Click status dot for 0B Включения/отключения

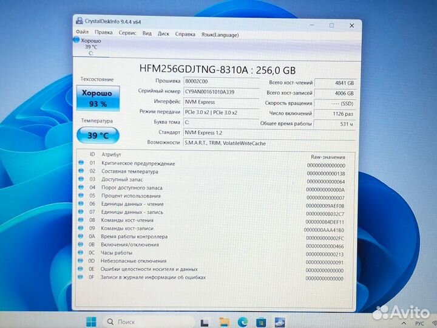(81, 244)
